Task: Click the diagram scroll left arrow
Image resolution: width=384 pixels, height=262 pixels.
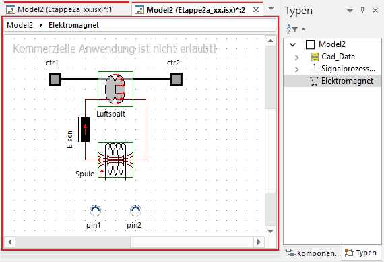Action: pyautogui.click(x=10, y=242)
